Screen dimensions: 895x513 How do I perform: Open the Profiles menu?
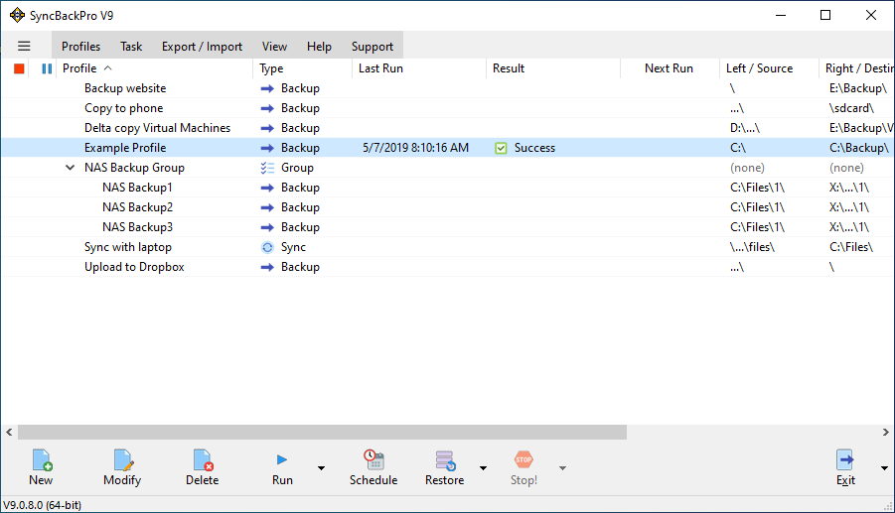[x=81, y=47]
